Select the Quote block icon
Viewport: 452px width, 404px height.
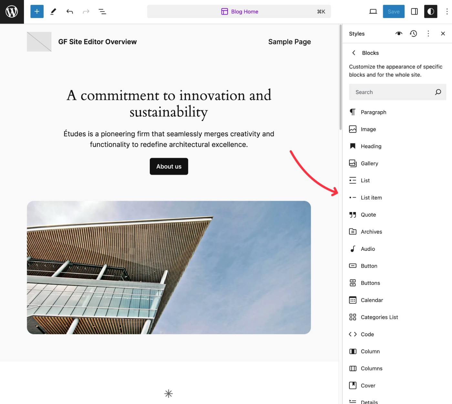pyautogui.click(x=353, y=215)
